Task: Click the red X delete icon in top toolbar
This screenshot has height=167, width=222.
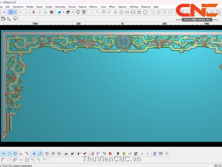Action: pos(34,12)
